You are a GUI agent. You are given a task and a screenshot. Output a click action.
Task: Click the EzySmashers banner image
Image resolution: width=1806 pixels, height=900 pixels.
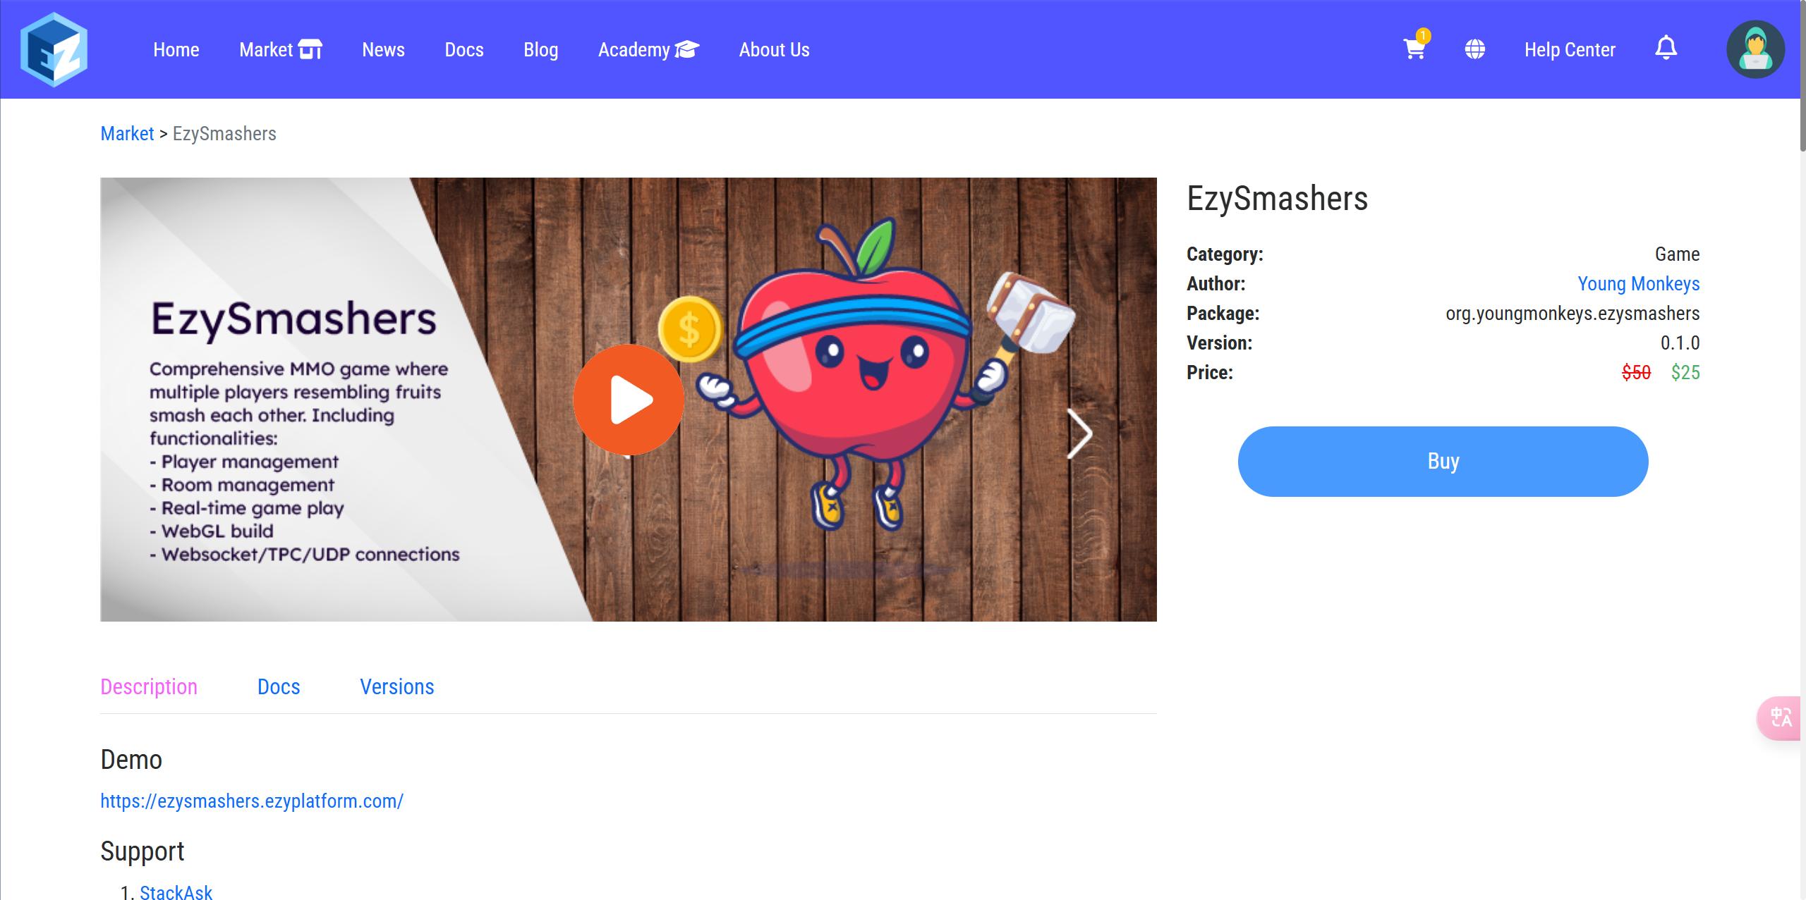coord(629,400)
